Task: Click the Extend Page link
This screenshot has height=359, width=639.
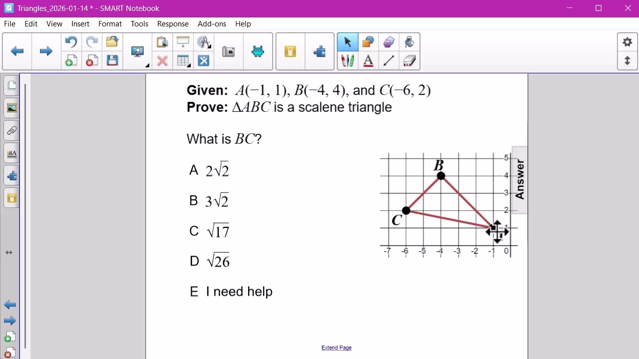Action: click(336, 348)
